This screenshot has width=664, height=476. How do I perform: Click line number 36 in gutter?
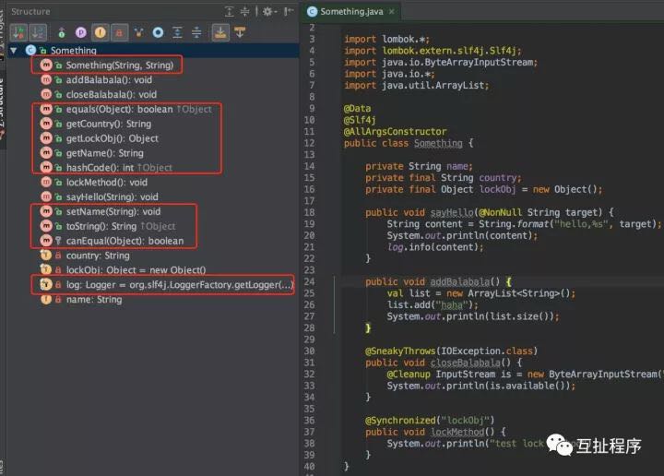310,420
